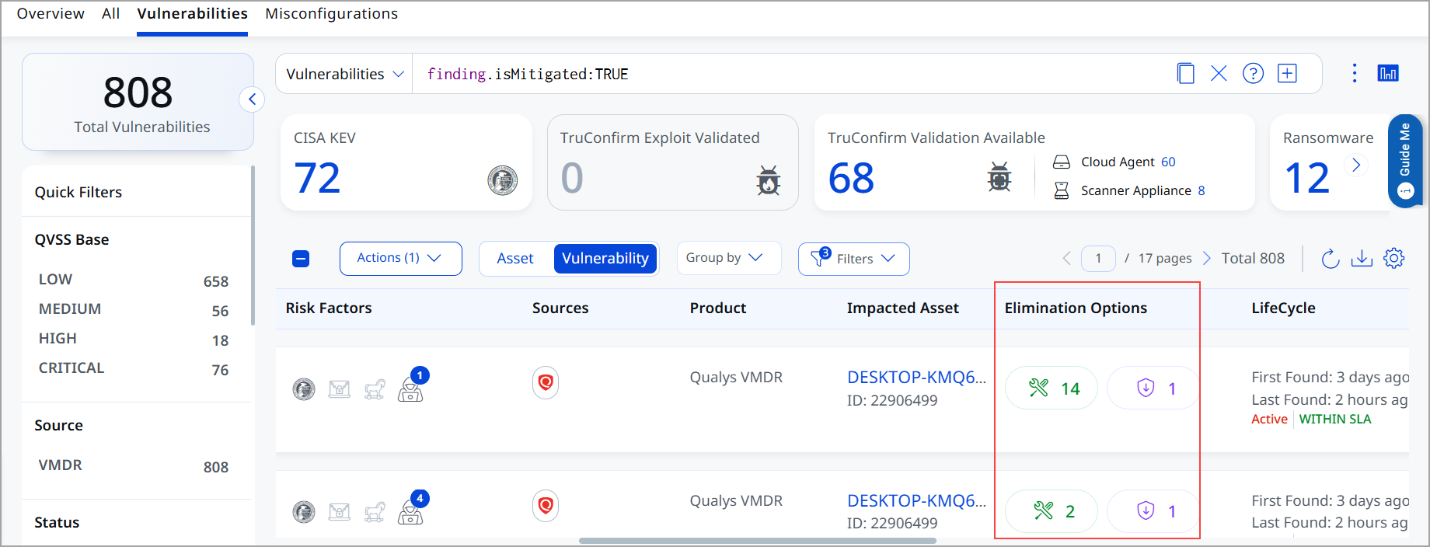The width and height of the screenshot is (1430, 547).
Task: Copy the query using the clipboard icon
Action: point(1185,74)
